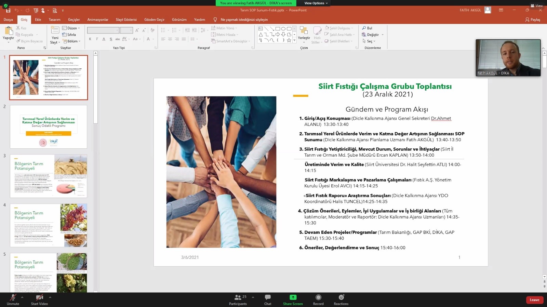Open the Bölüm section dropdown
The height and width of the screenshot is (307, 547).
pos(71,41)
